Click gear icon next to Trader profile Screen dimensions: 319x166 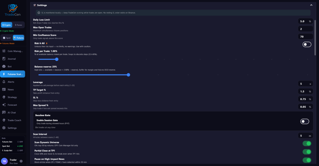tap(21, 161)
